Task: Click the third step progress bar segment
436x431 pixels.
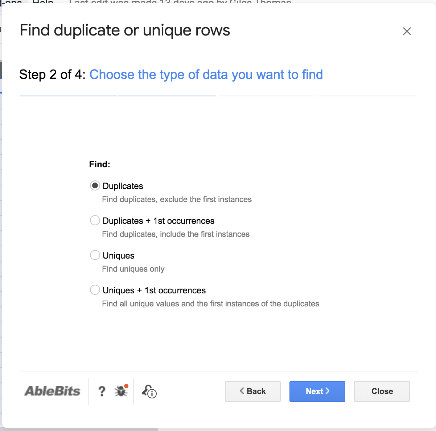Action: 267,96
